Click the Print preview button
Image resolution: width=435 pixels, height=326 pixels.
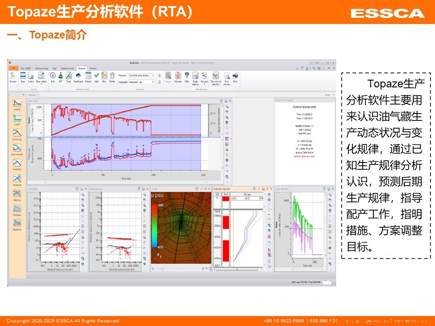click(227, 77)
